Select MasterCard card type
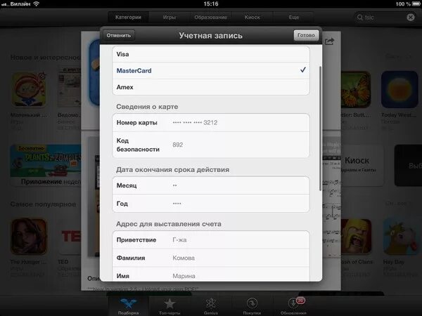The height and width of the screenshot is (316, 422). point(211,71)
